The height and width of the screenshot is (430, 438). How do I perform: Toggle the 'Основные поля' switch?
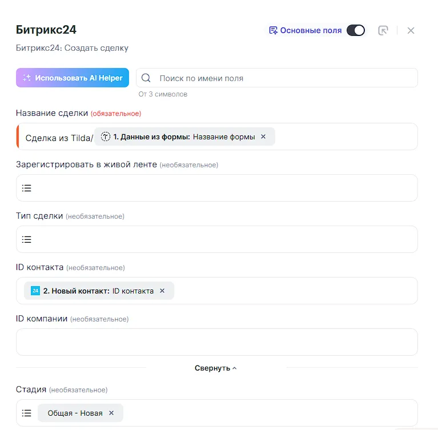tap(355, 31)
